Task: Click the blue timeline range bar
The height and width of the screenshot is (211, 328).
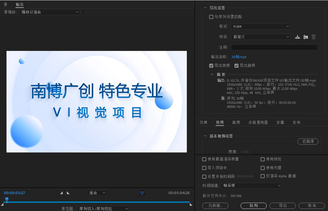Action: (99, 202)
